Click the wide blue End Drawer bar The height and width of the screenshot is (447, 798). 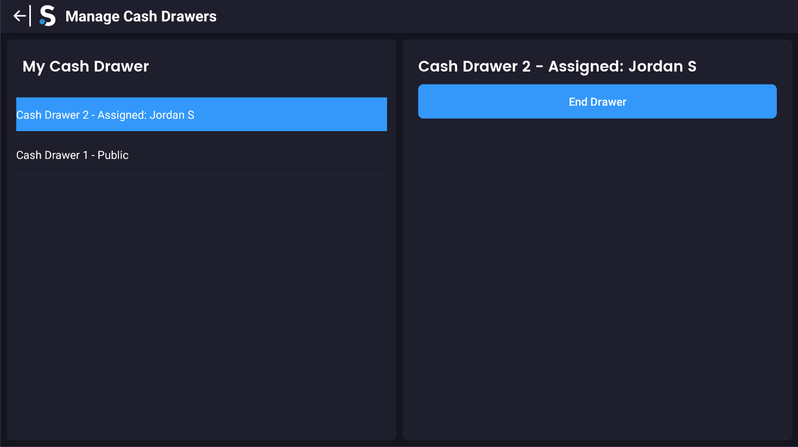pos(597,101)
